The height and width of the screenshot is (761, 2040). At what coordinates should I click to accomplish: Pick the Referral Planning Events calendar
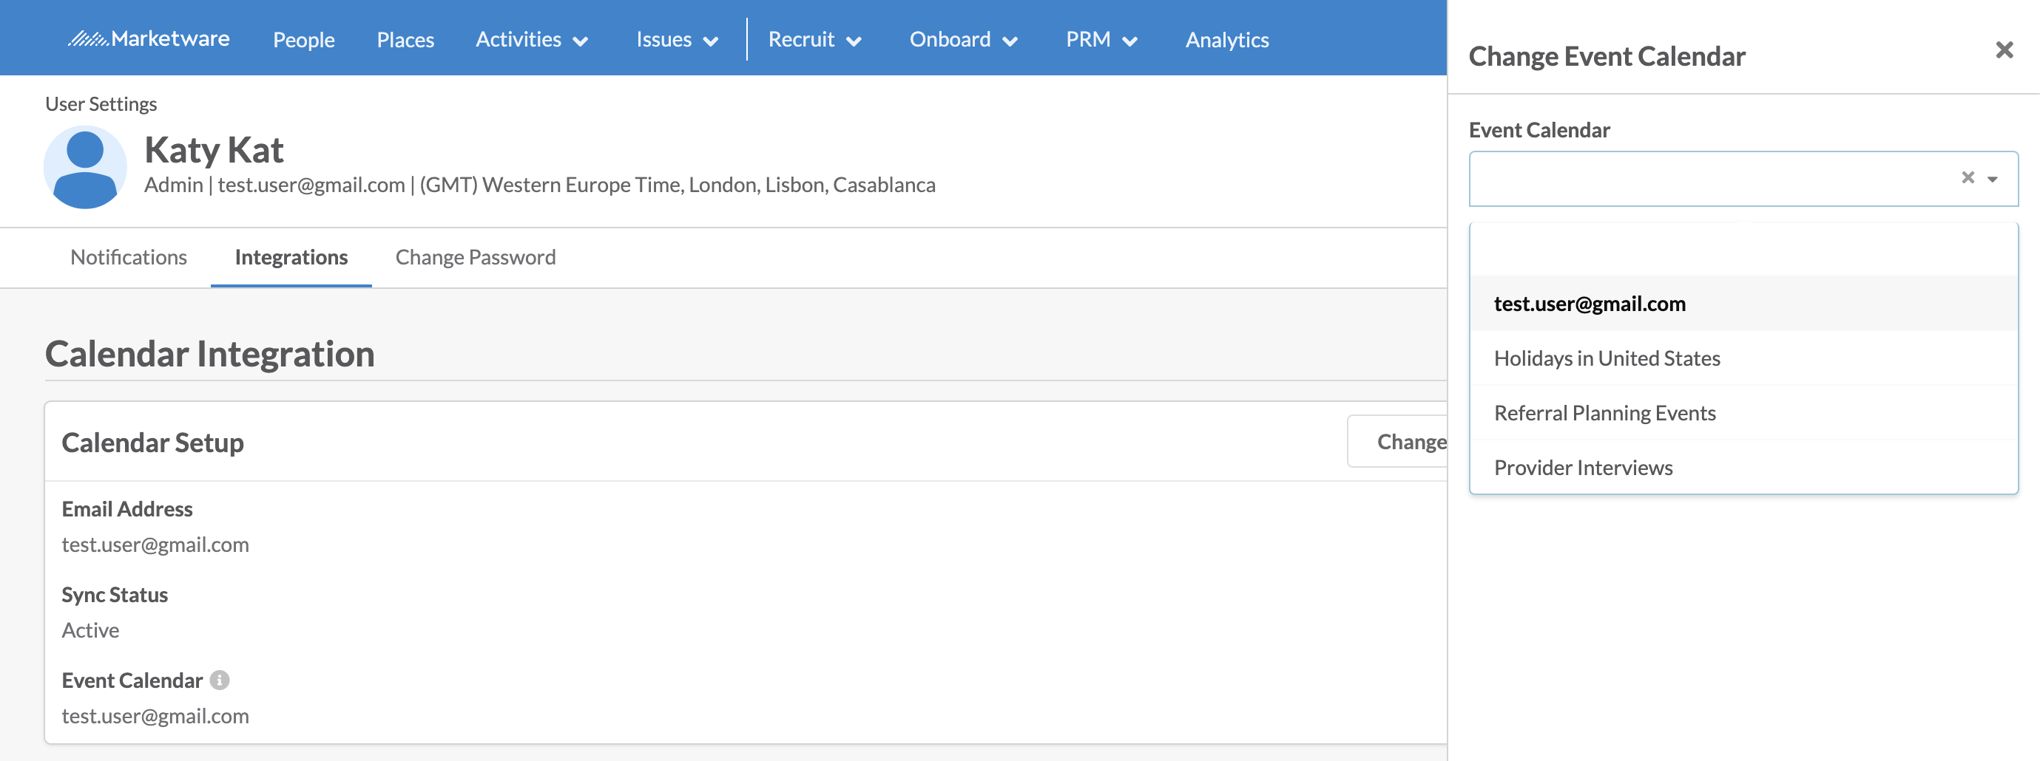click(x=1743, y=412)
